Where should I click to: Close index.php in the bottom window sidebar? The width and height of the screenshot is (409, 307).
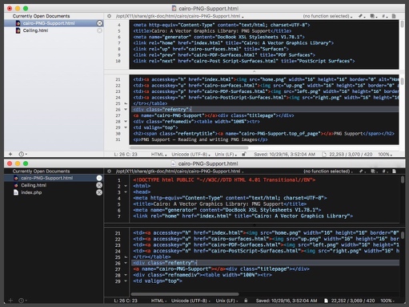click(x=99, y=192)
